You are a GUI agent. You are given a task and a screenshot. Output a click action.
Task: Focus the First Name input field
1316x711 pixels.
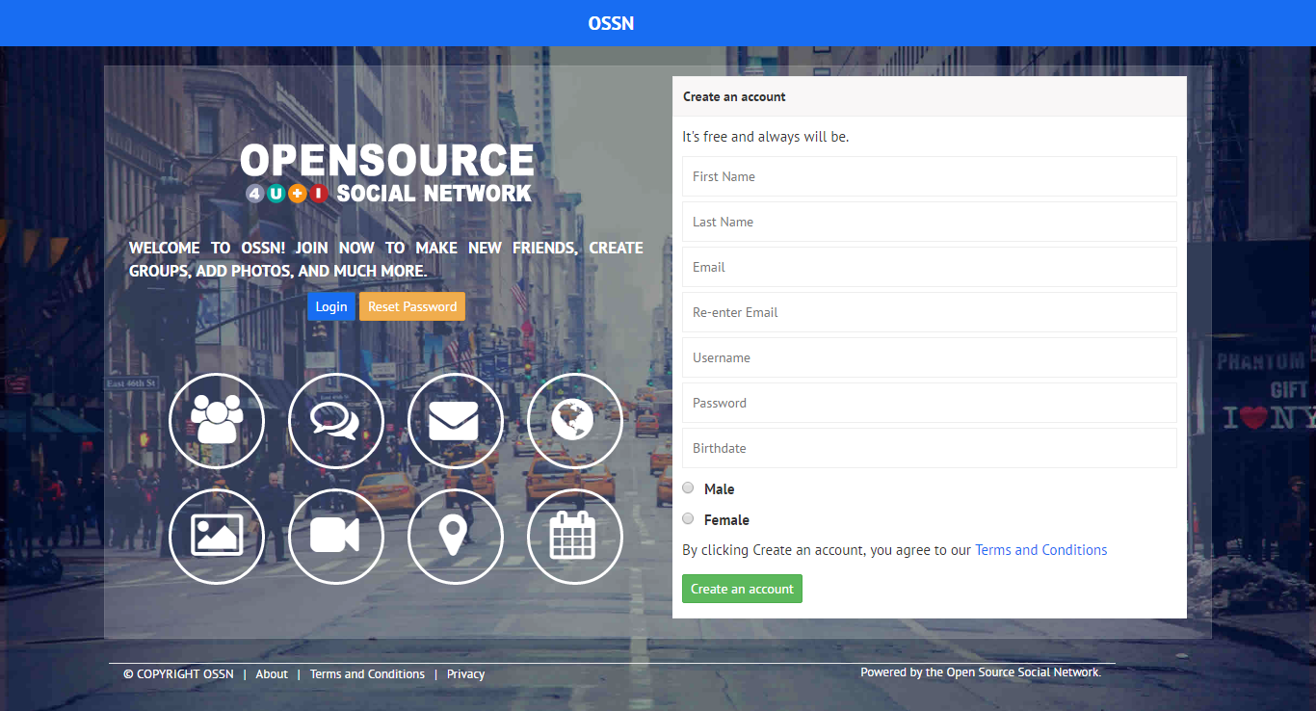(x=929, y=176)
